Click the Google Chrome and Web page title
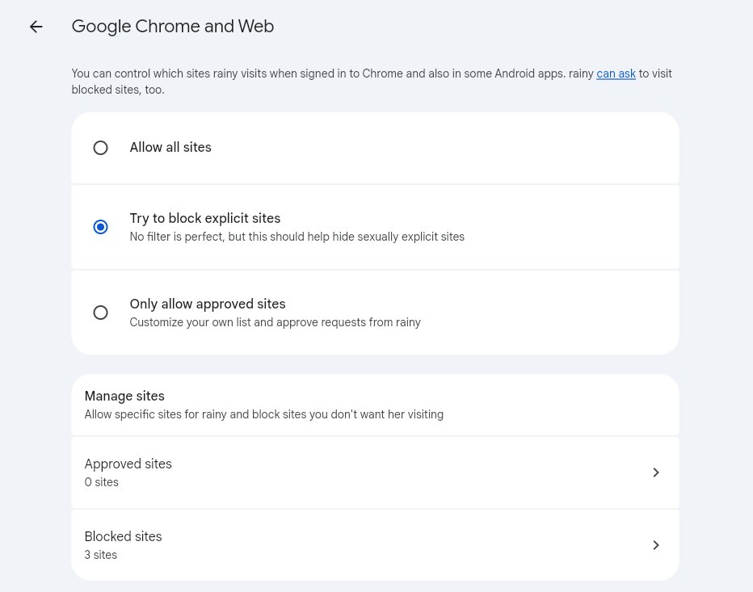The image size is (753, 592). 172,27
